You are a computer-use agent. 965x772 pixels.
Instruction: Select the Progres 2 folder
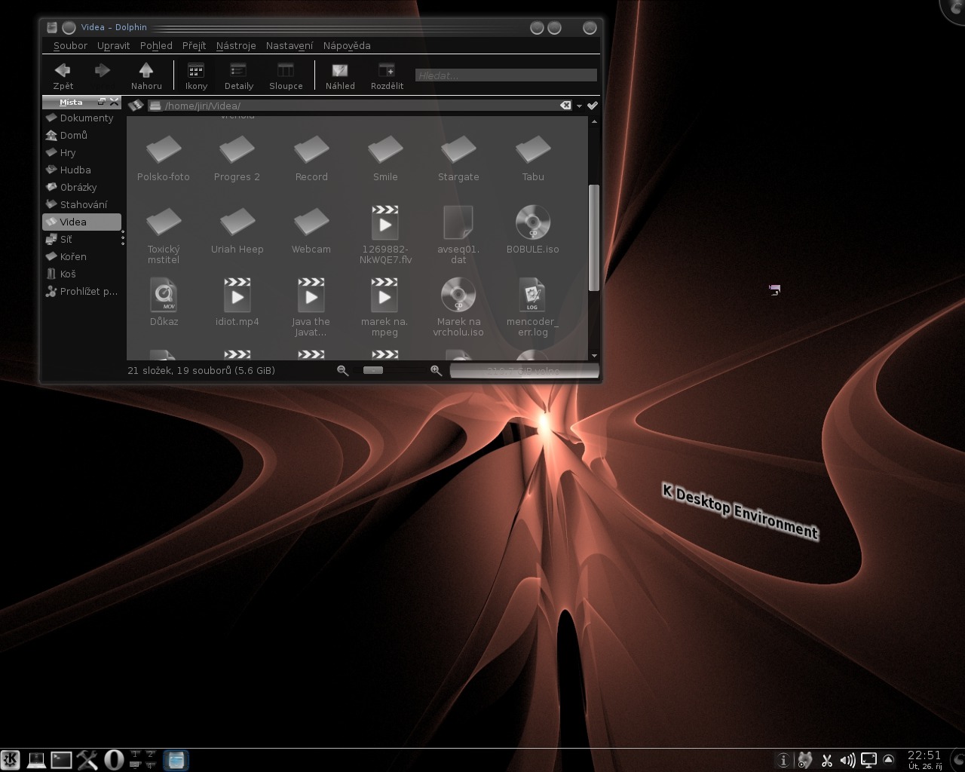(237, 158)
